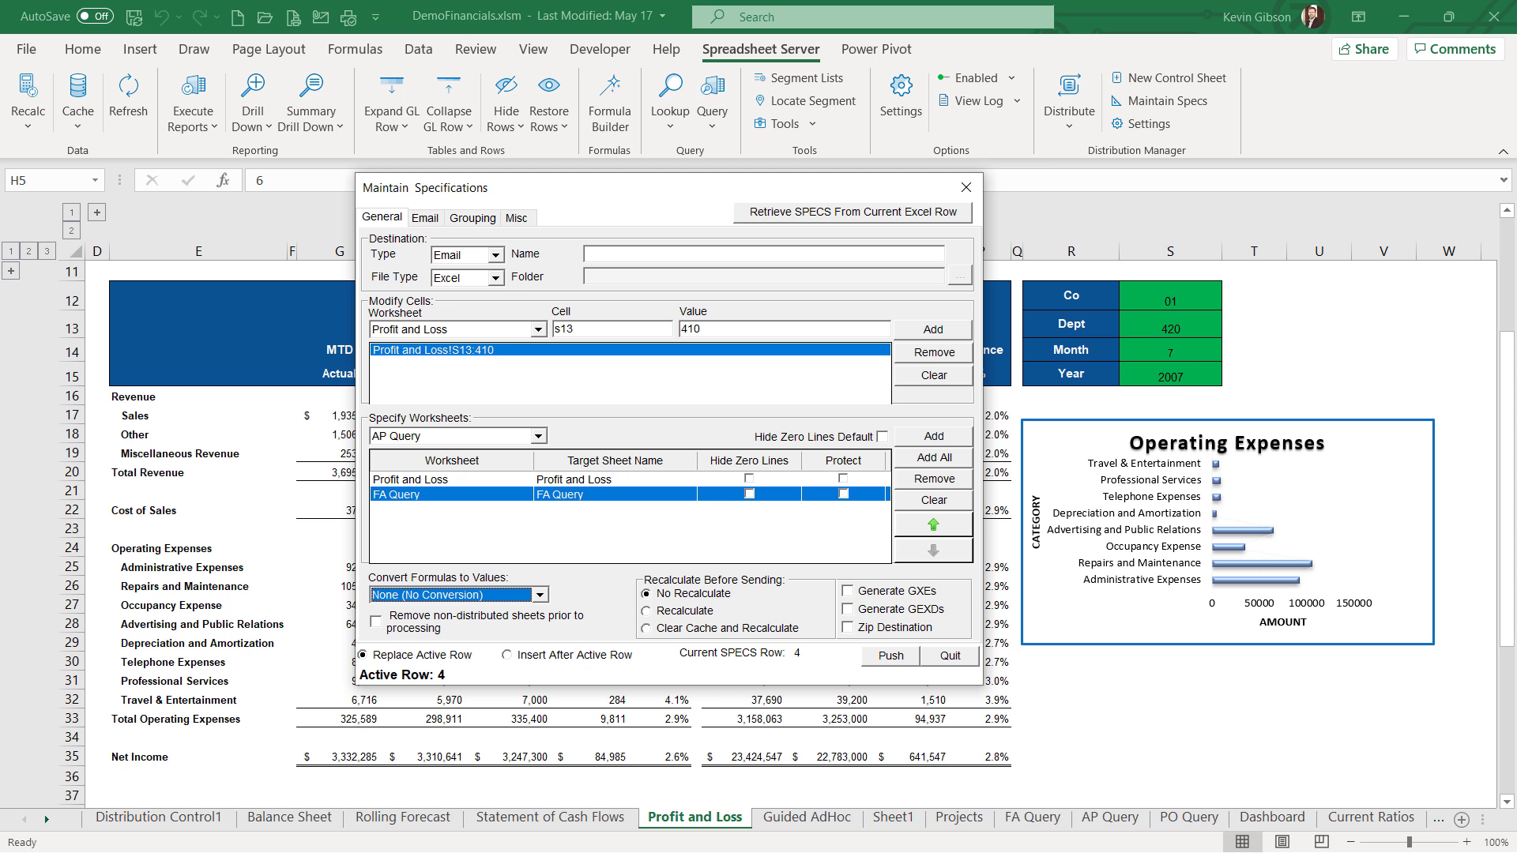Click Add All button
The height and width of the screenshot is (853, 1517).
tap(933, 457)
